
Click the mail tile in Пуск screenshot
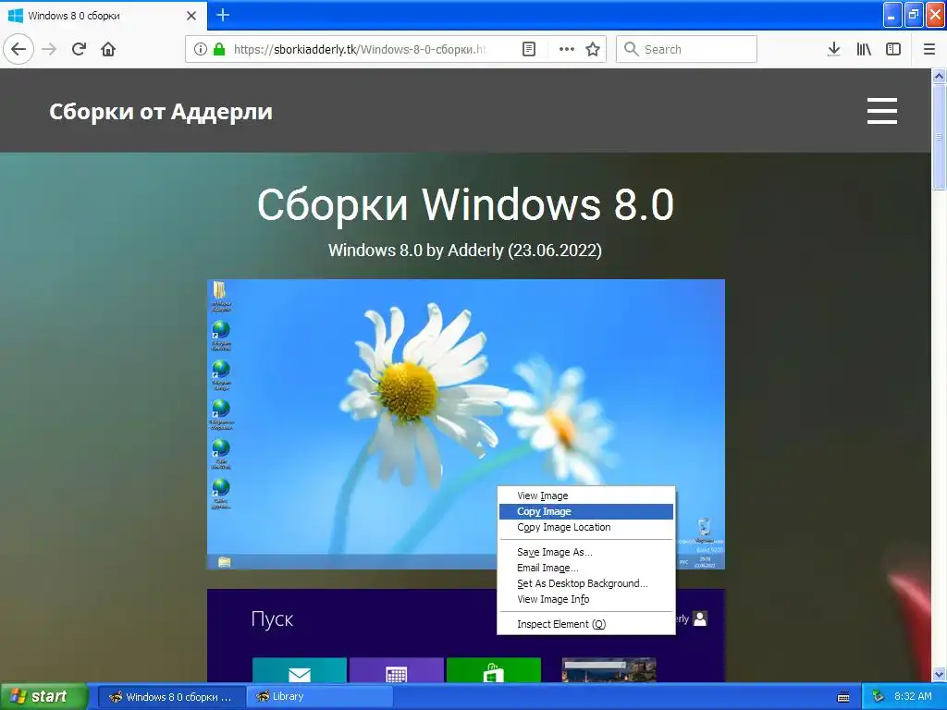300,671
